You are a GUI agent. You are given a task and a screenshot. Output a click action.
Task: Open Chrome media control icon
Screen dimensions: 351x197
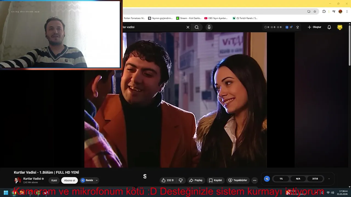[x=334, y=11]
